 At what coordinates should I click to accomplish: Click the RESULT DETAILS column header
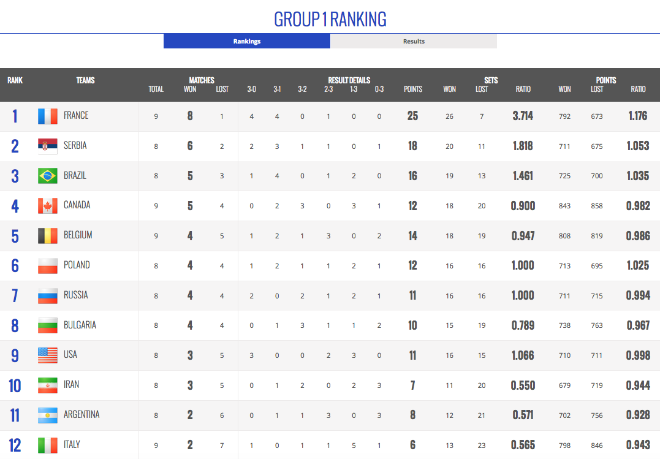pos(349,80)
